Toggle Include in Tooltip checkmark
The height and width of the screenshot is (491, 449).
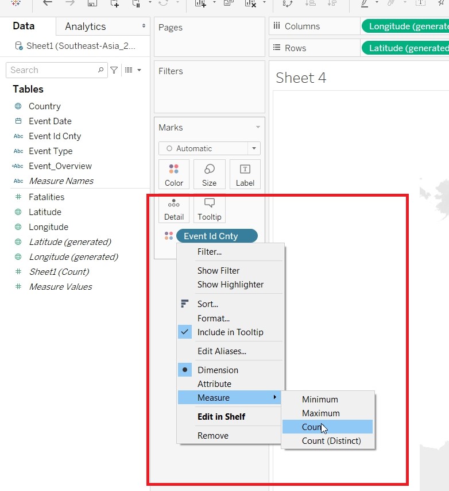coord(230,332)
